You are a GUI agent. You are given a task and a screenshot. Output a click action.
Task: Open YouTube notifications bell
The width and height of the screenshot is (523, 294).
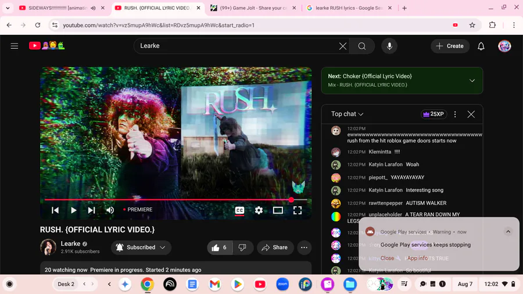(481, 46)
